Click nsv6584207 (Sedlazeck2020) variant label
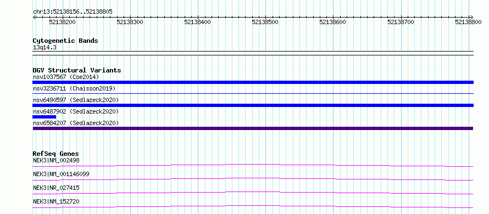The width and height of the screenshot is (489, 214). click(x=76, y=123)
